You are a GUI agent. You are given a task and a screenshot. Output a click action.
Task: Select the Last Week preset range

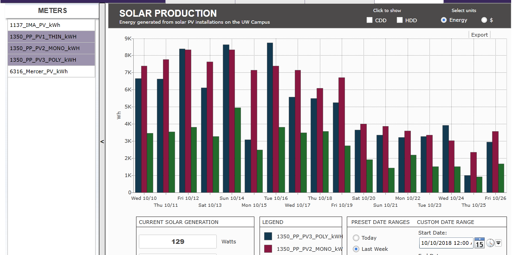point(356,249)
